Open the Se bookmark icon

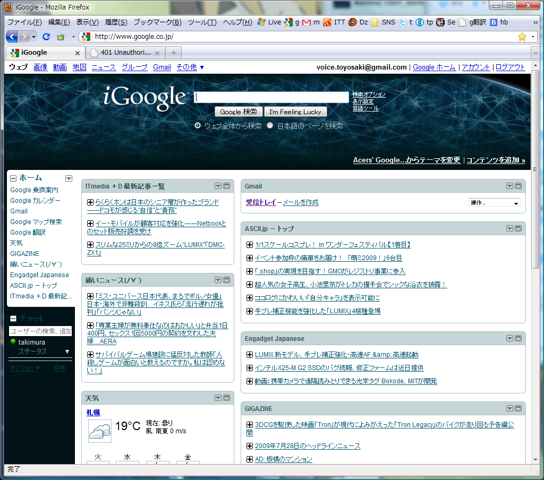446,22
